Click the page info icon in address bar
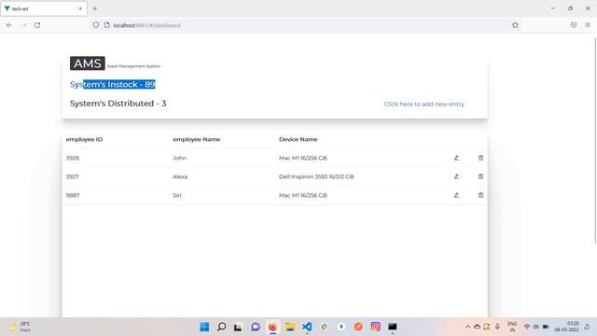 coord(107,25)
